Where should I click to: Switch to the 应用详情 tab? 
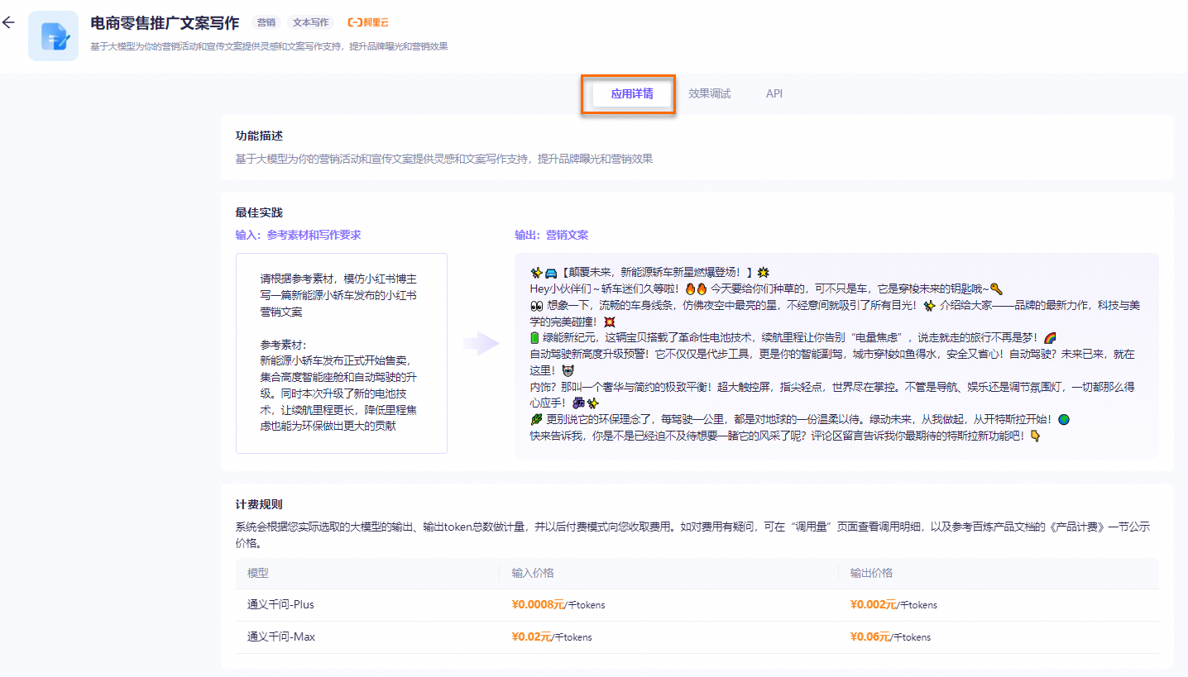[632, 93]
